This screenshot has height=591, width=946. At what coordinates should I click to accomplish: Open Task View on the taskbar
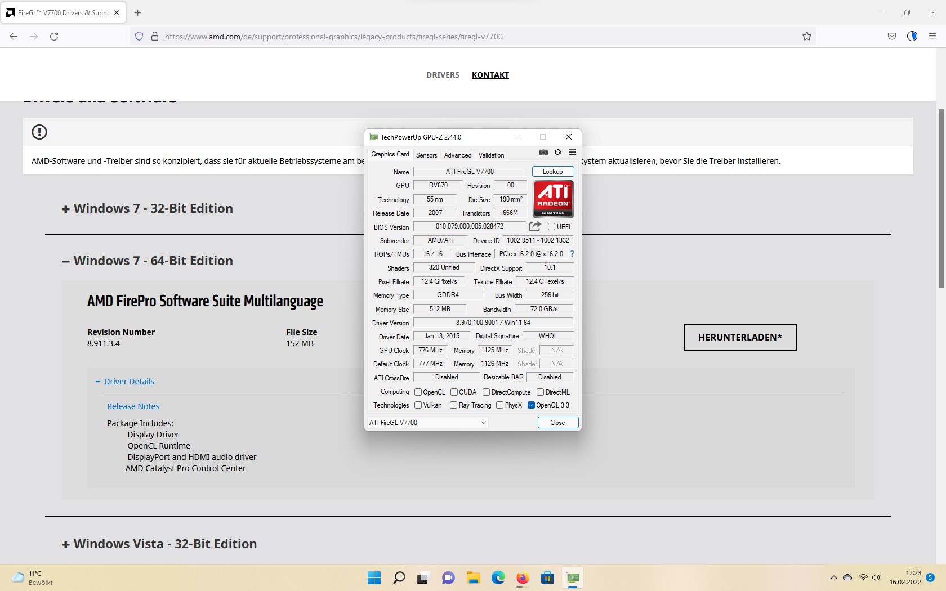pos(423,578)
